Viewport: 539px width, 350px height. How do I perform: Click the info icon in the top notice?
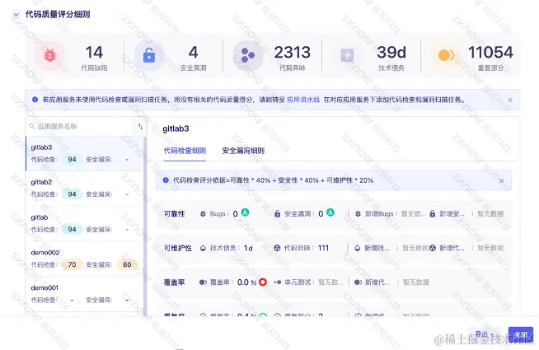pyautogui.click(x=35, y=100)
